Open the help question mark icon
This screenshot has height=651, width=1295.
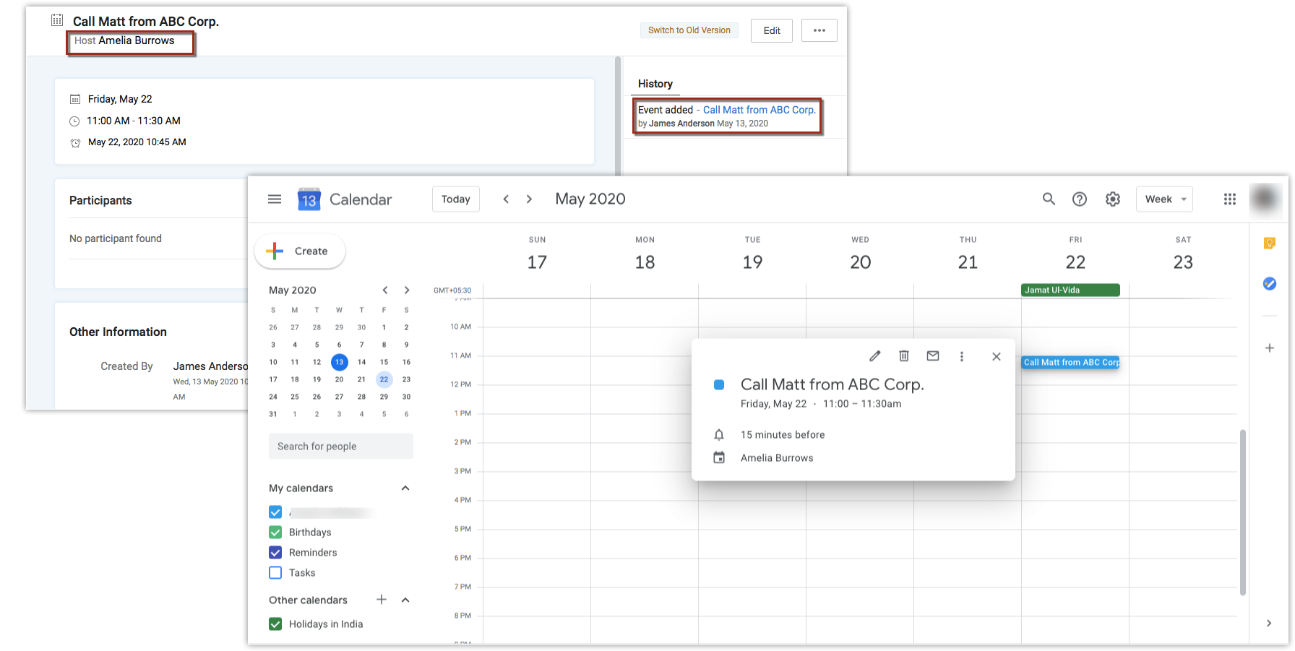pos(1080,199)
